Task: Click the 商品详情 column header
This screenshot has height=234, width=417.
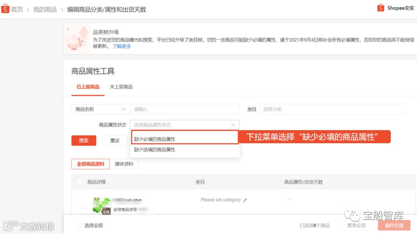Action: click(97, 182)
